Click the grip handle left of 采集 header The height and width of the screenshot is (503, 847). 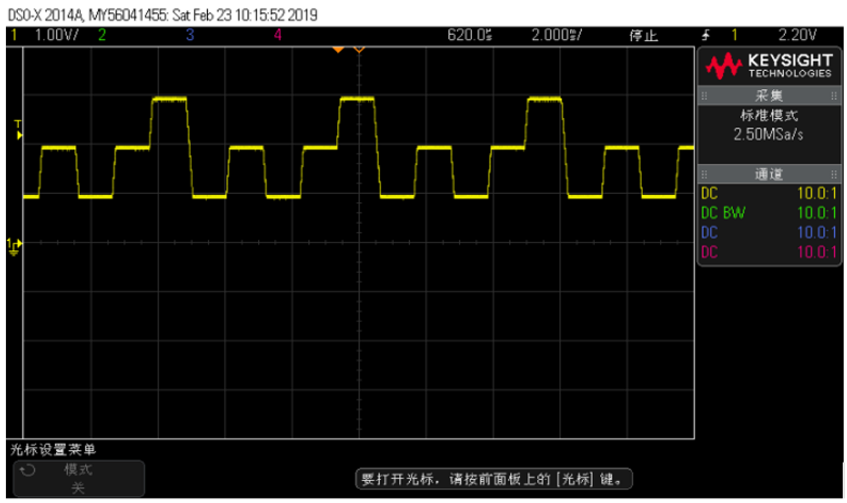[704, 96]
